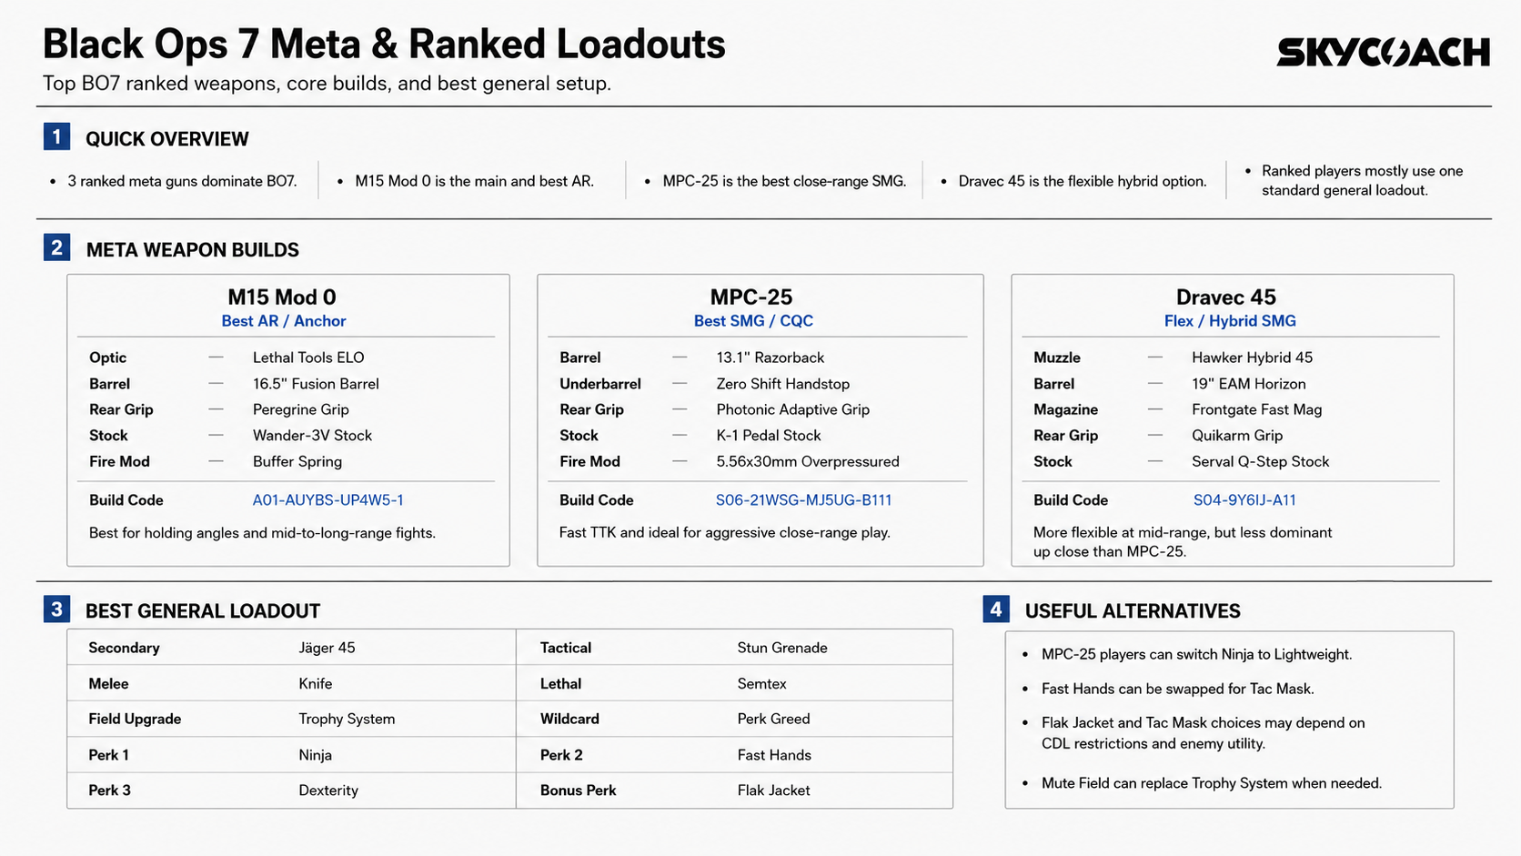Select the 13.1" Razorback barrel value

click(x=771, y=358)
